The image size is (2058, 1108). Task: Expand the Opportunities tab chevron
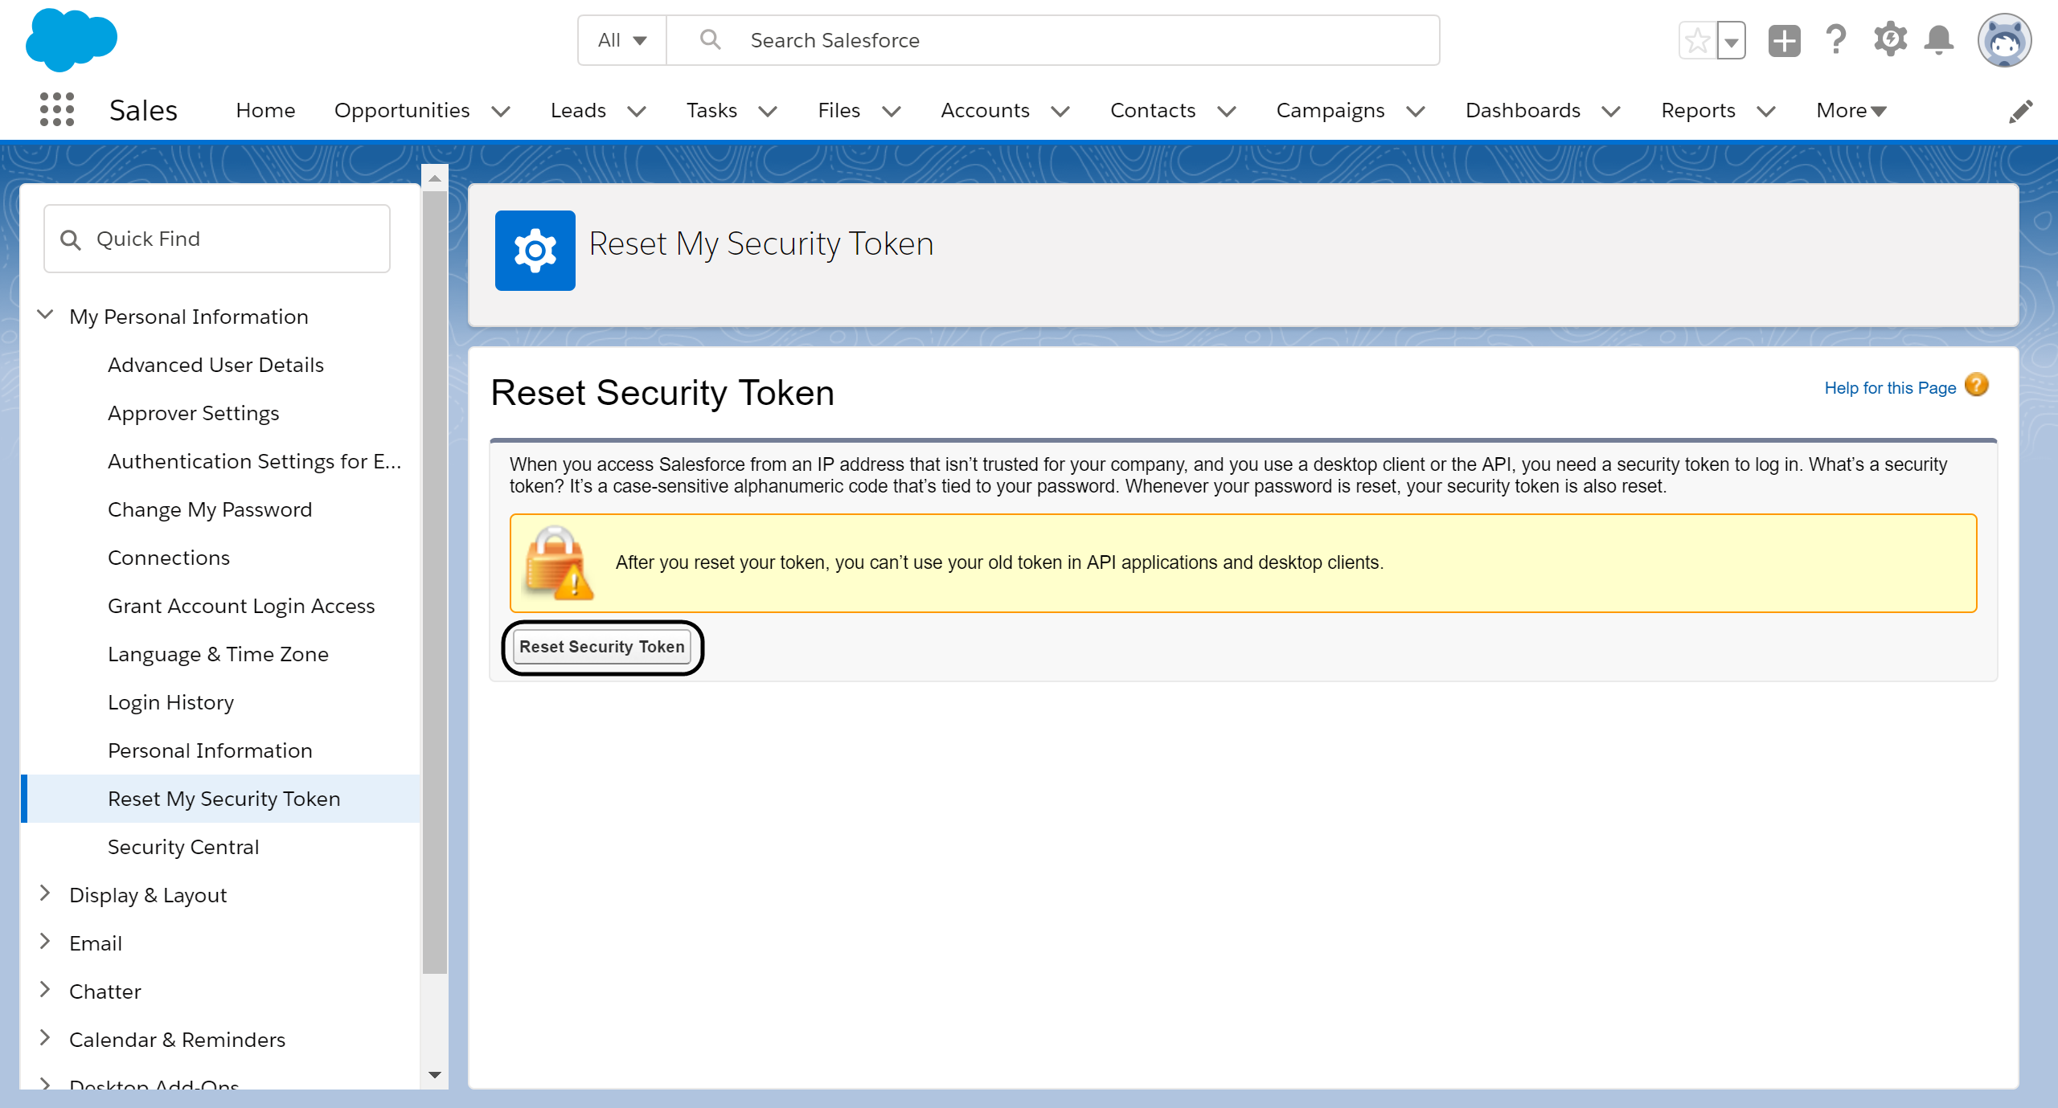(x=501, y=111)
